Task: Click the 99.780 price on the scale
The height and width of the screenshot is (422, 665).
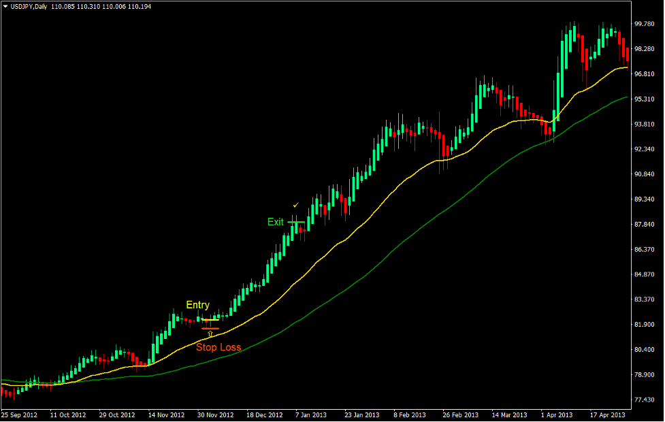Action: click(x=644, y=24)
